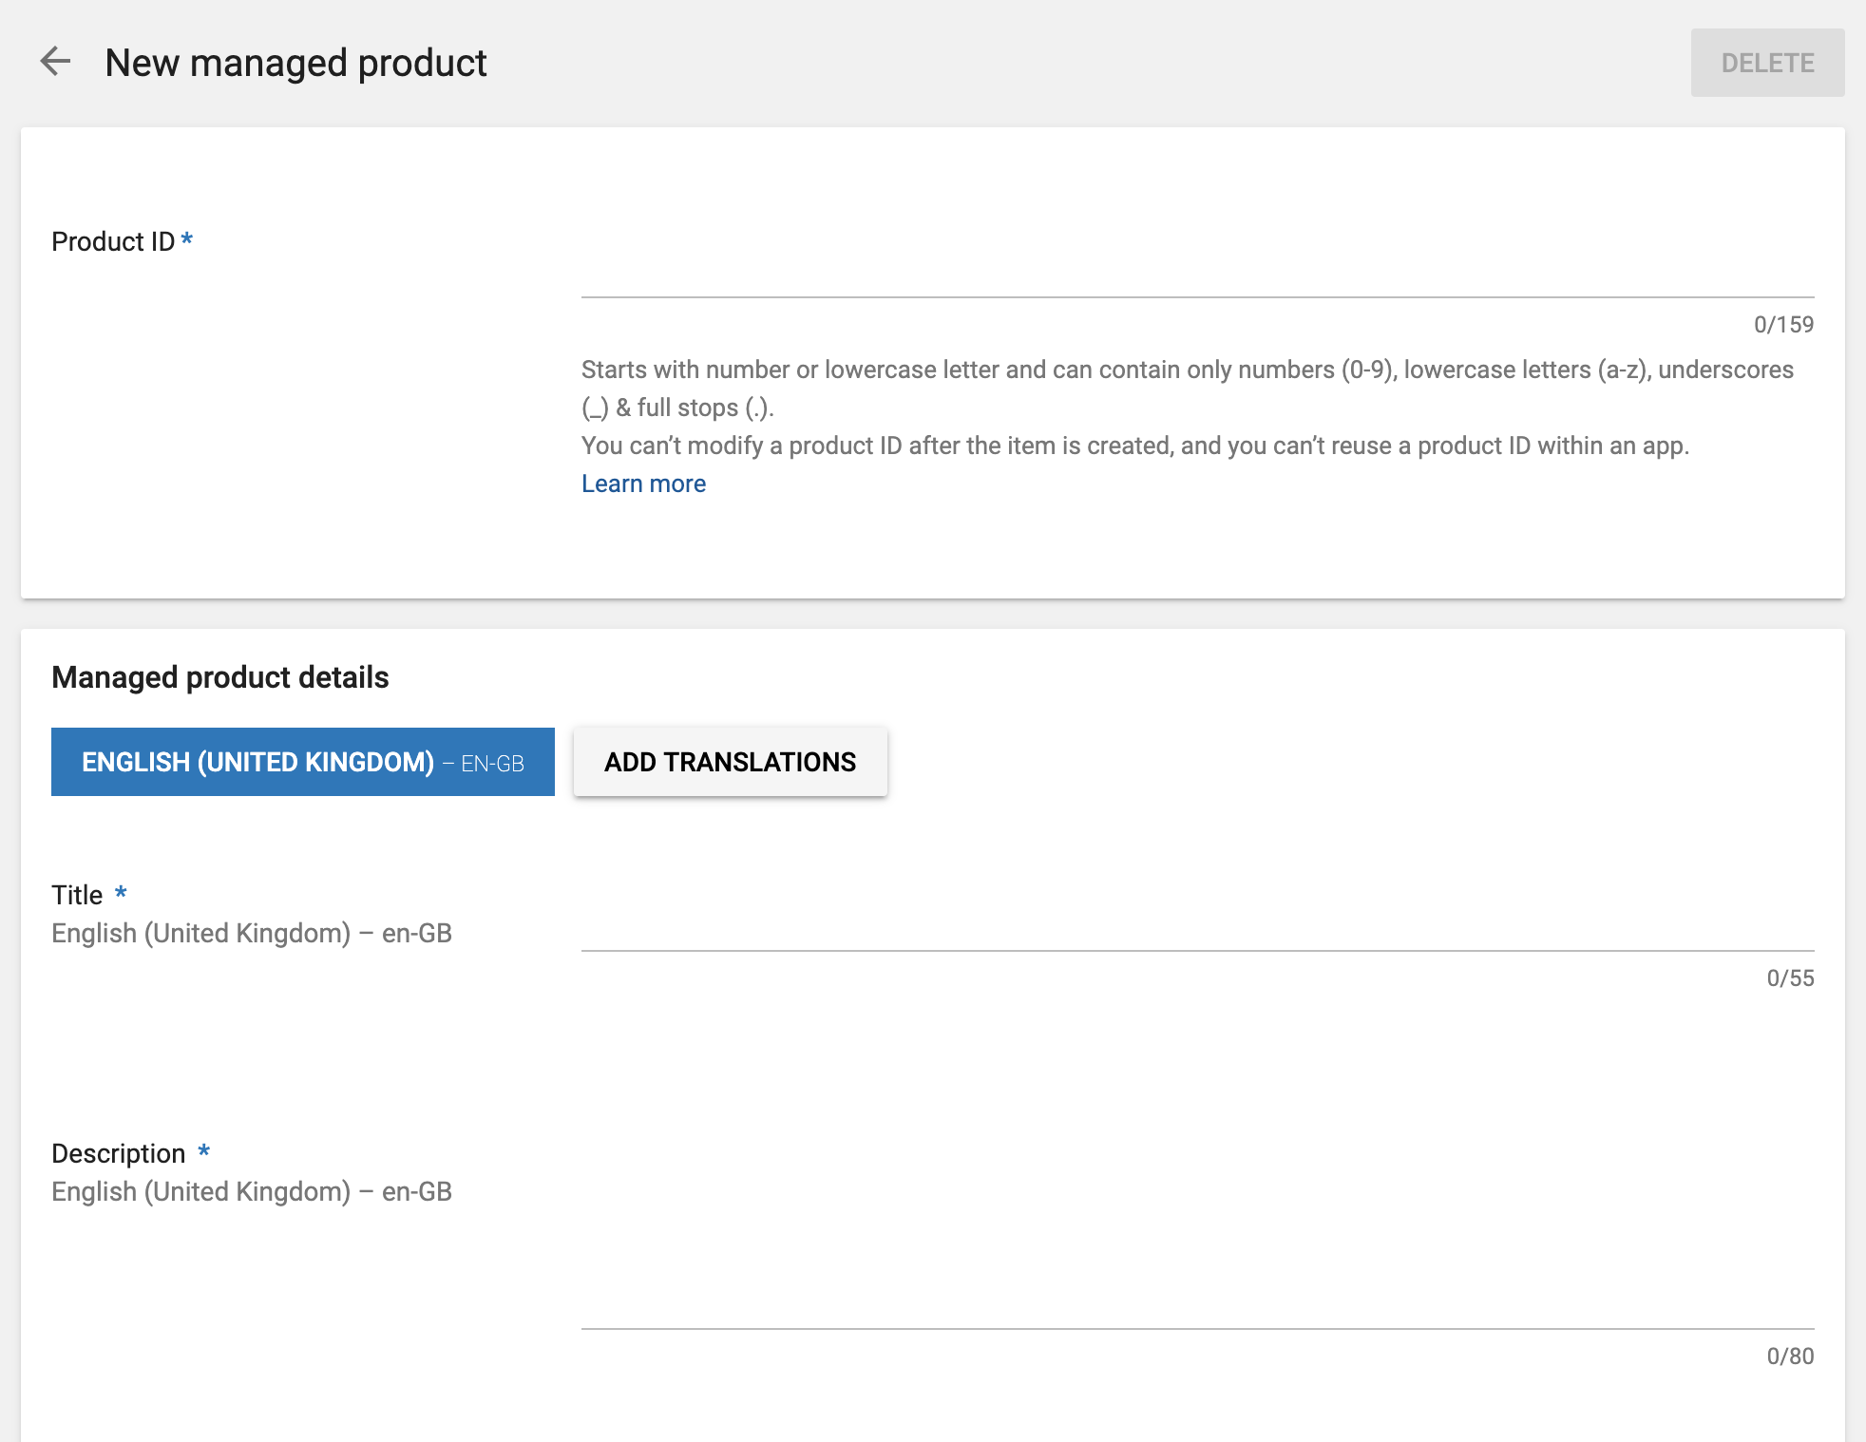Click the ADD TRANSLATIONS button
This screenshot has width=1866, height=1442.
(x=730, y=762)
